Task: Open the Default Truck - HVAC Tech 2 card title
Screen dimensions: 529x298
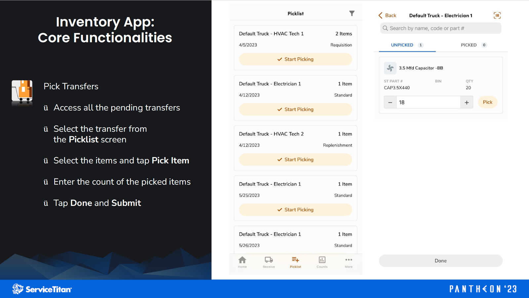Action: (271, 134)
